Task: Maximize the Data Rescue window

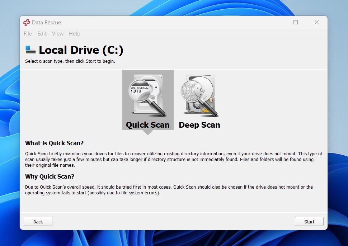Action: 296,22
